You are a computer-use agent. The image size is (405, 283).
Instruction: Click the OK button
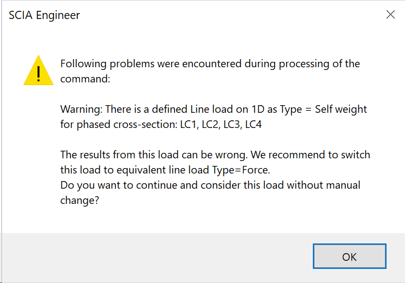[x=349, y=256]
